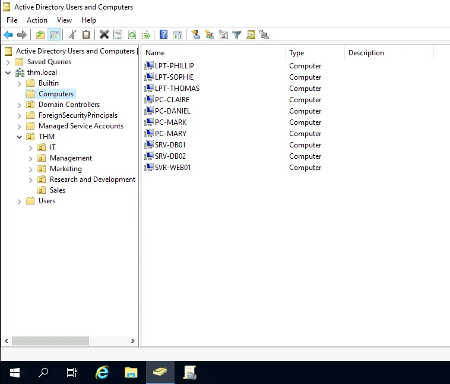Open the Windows Start menu
The height and width of the screenshot is (384, 450).
(15, 373)
